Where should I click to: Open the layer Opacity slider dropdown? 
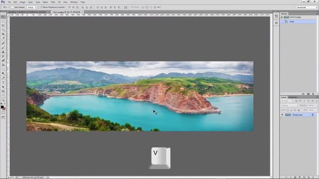[316, 105]
